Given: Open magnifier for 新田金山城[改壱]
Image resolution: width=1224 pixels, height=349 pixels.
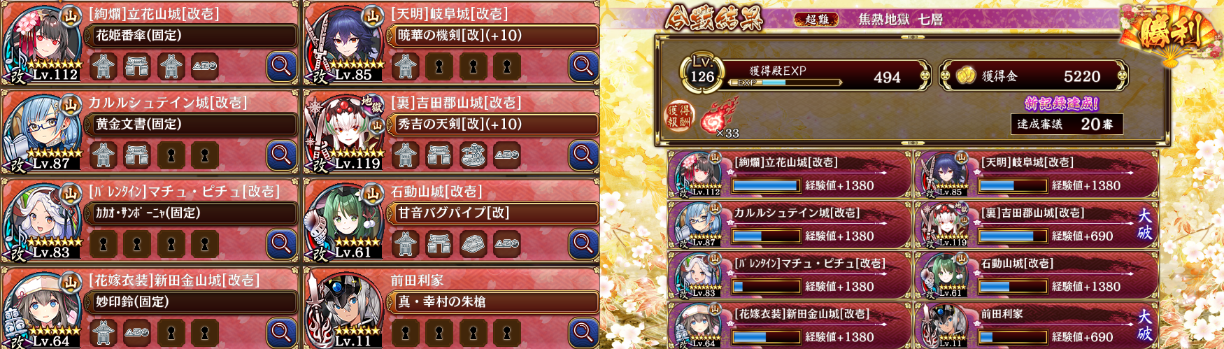Looking at the screenshot, I should (281, 333).
